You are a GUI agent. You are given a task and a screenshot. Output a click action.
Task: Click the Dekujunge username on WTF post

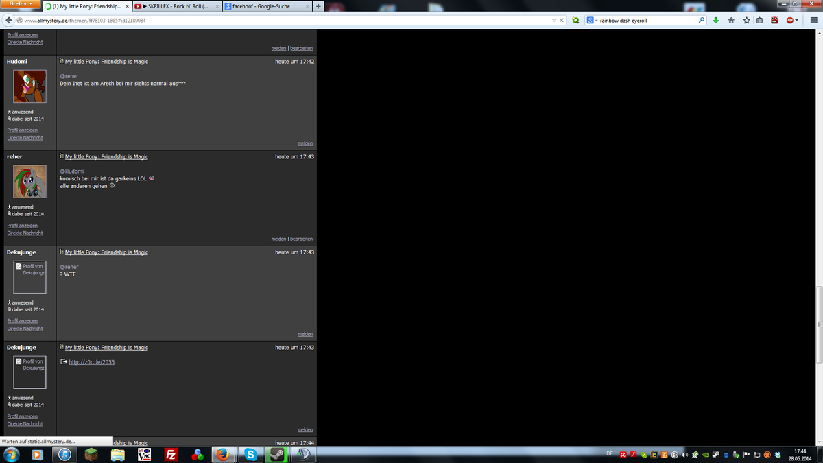[x=21, y=252]
